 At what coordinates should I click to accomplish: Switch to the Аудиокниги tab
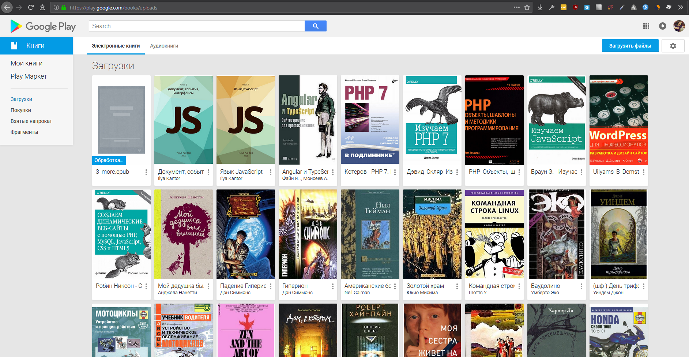(x=164, y=46)
